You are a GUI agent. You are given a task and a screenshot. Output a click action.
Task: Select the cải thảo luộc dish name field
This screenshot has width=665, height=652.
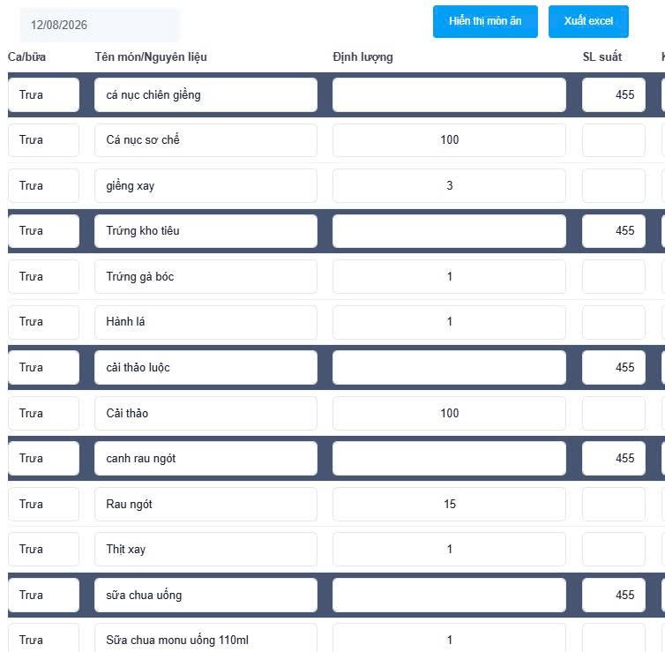point(205,367)
